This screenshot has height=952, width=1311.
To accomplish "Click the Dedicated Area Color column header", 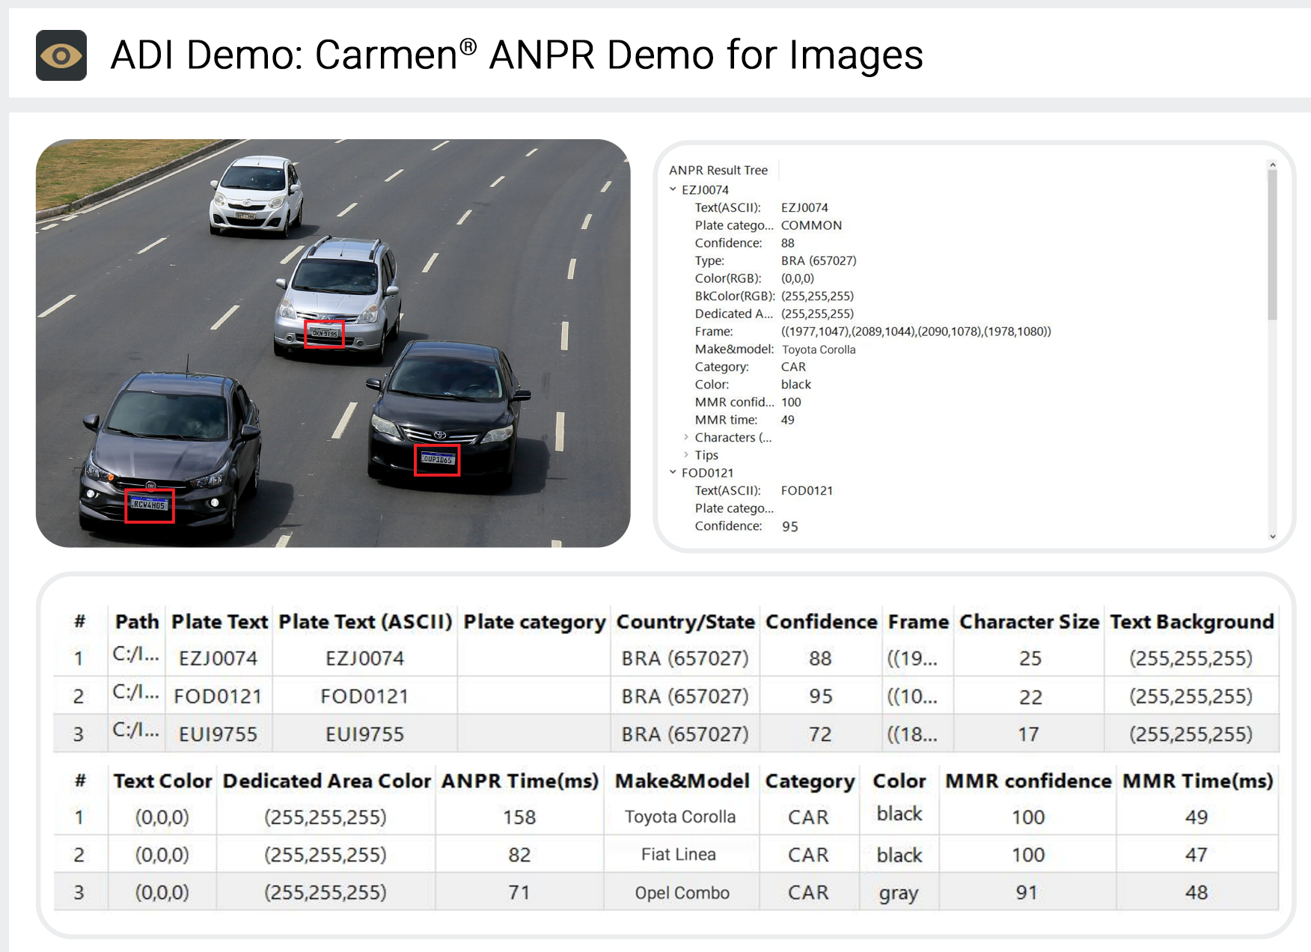I will (x=327, y=781).
